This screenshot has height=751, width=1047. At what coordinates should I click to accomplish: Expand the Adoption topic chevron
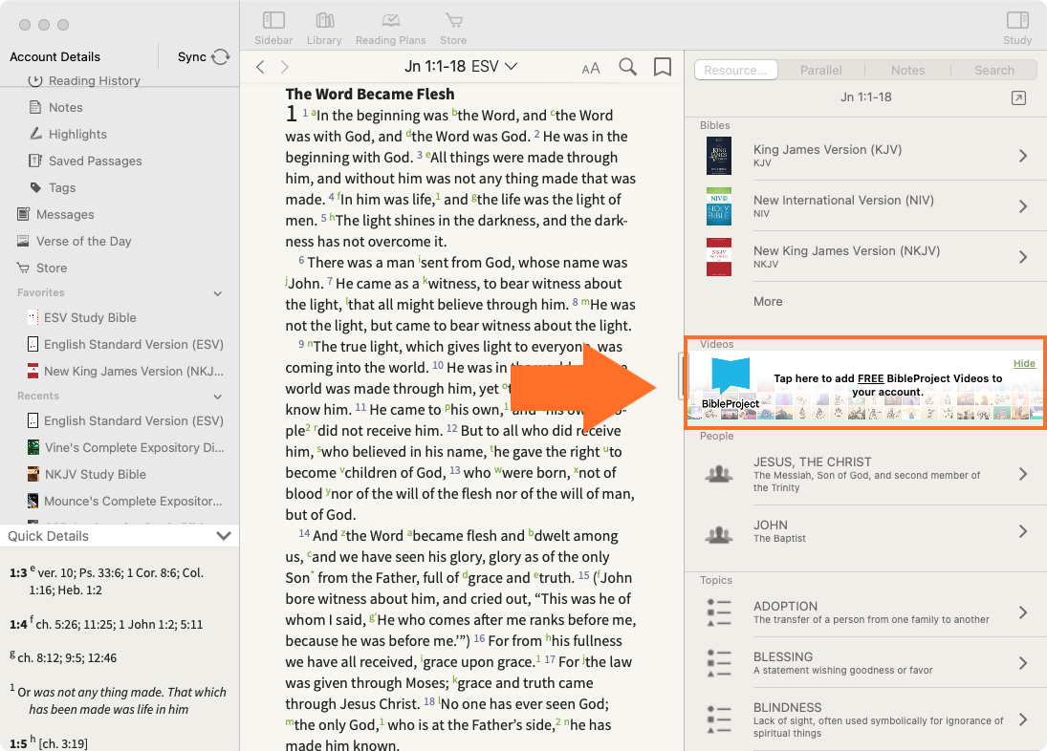pos(1023,612)
